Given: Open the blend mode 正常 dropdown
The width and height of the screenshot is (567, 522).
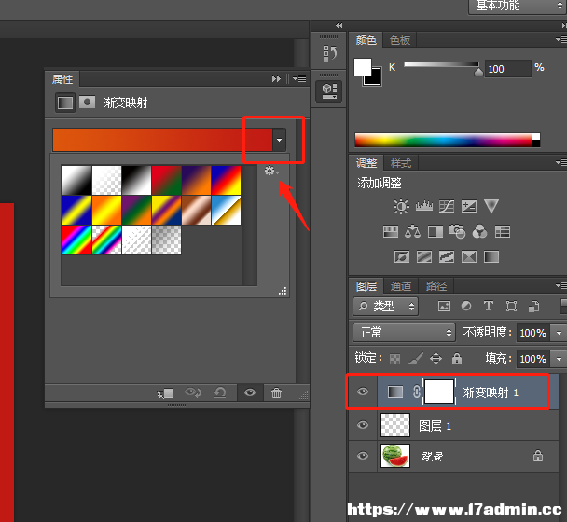Looking at the screenshot, I should coord(405,332).
